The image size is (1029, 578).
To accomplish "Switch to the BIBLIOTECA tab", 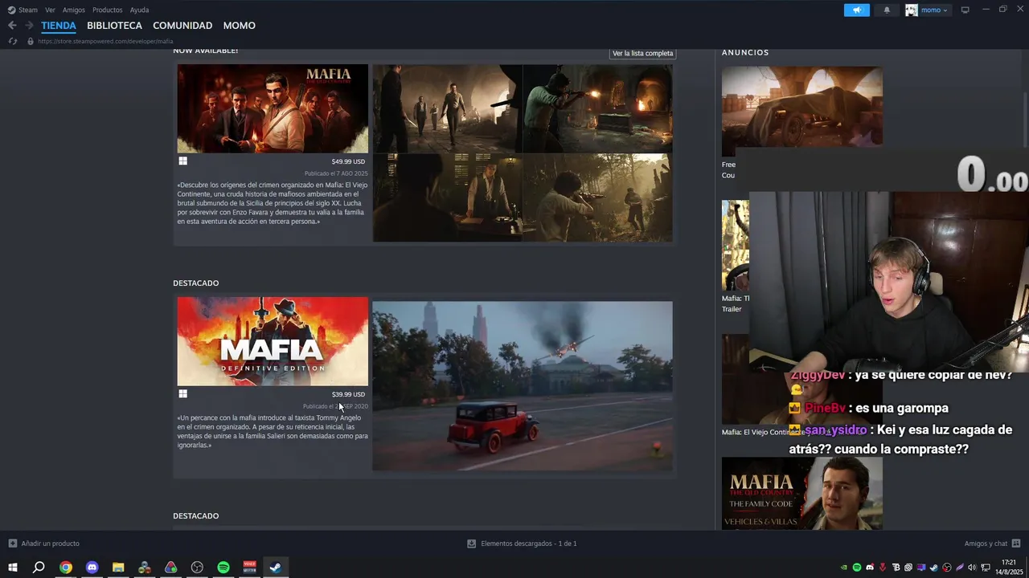I will tap(114, 26).
